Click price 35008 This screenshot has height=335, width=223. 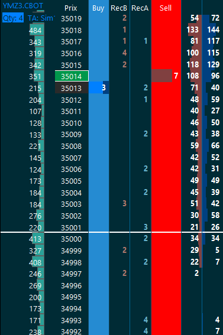tap(71, 146)
